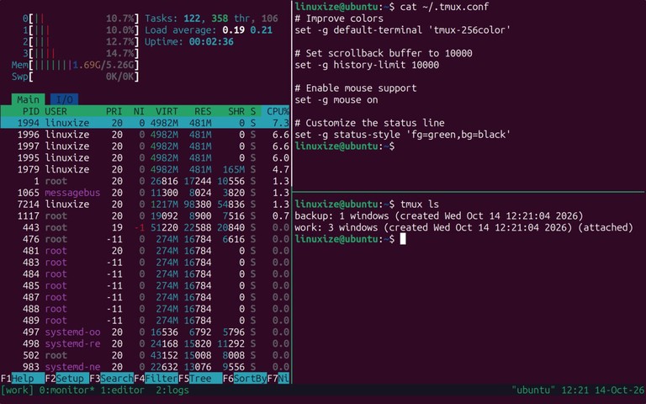Select process row with PID 476

[145, 239]
